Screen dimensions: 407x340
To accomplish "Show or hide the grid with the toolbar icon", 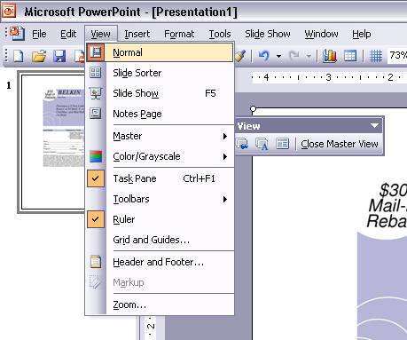I will click(x=376, y=55).
